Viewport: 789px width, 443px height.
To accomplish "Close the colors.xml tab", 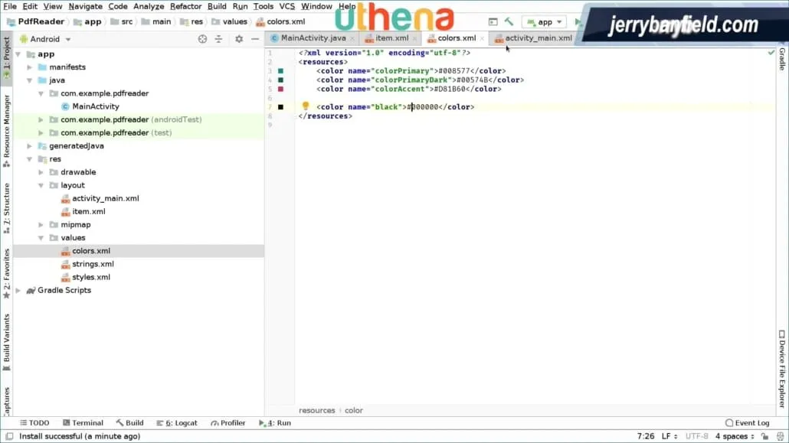I will pos(482,38).
